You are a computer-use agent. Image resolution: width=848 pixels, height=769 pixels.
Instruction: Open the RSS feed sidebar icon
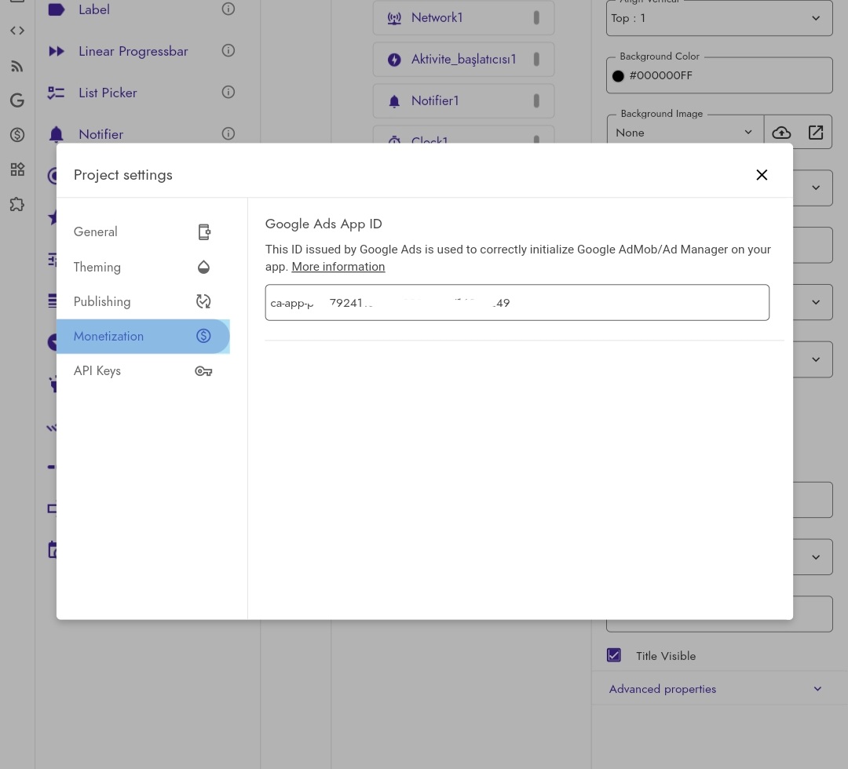[x=17, y=67]
